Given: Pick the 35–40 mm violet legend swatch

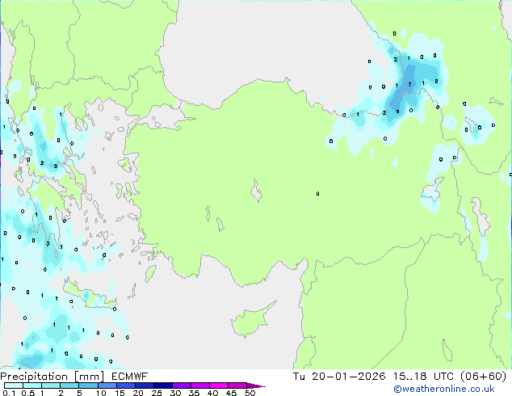Looking at the screenshot, I should coord(200,385).
